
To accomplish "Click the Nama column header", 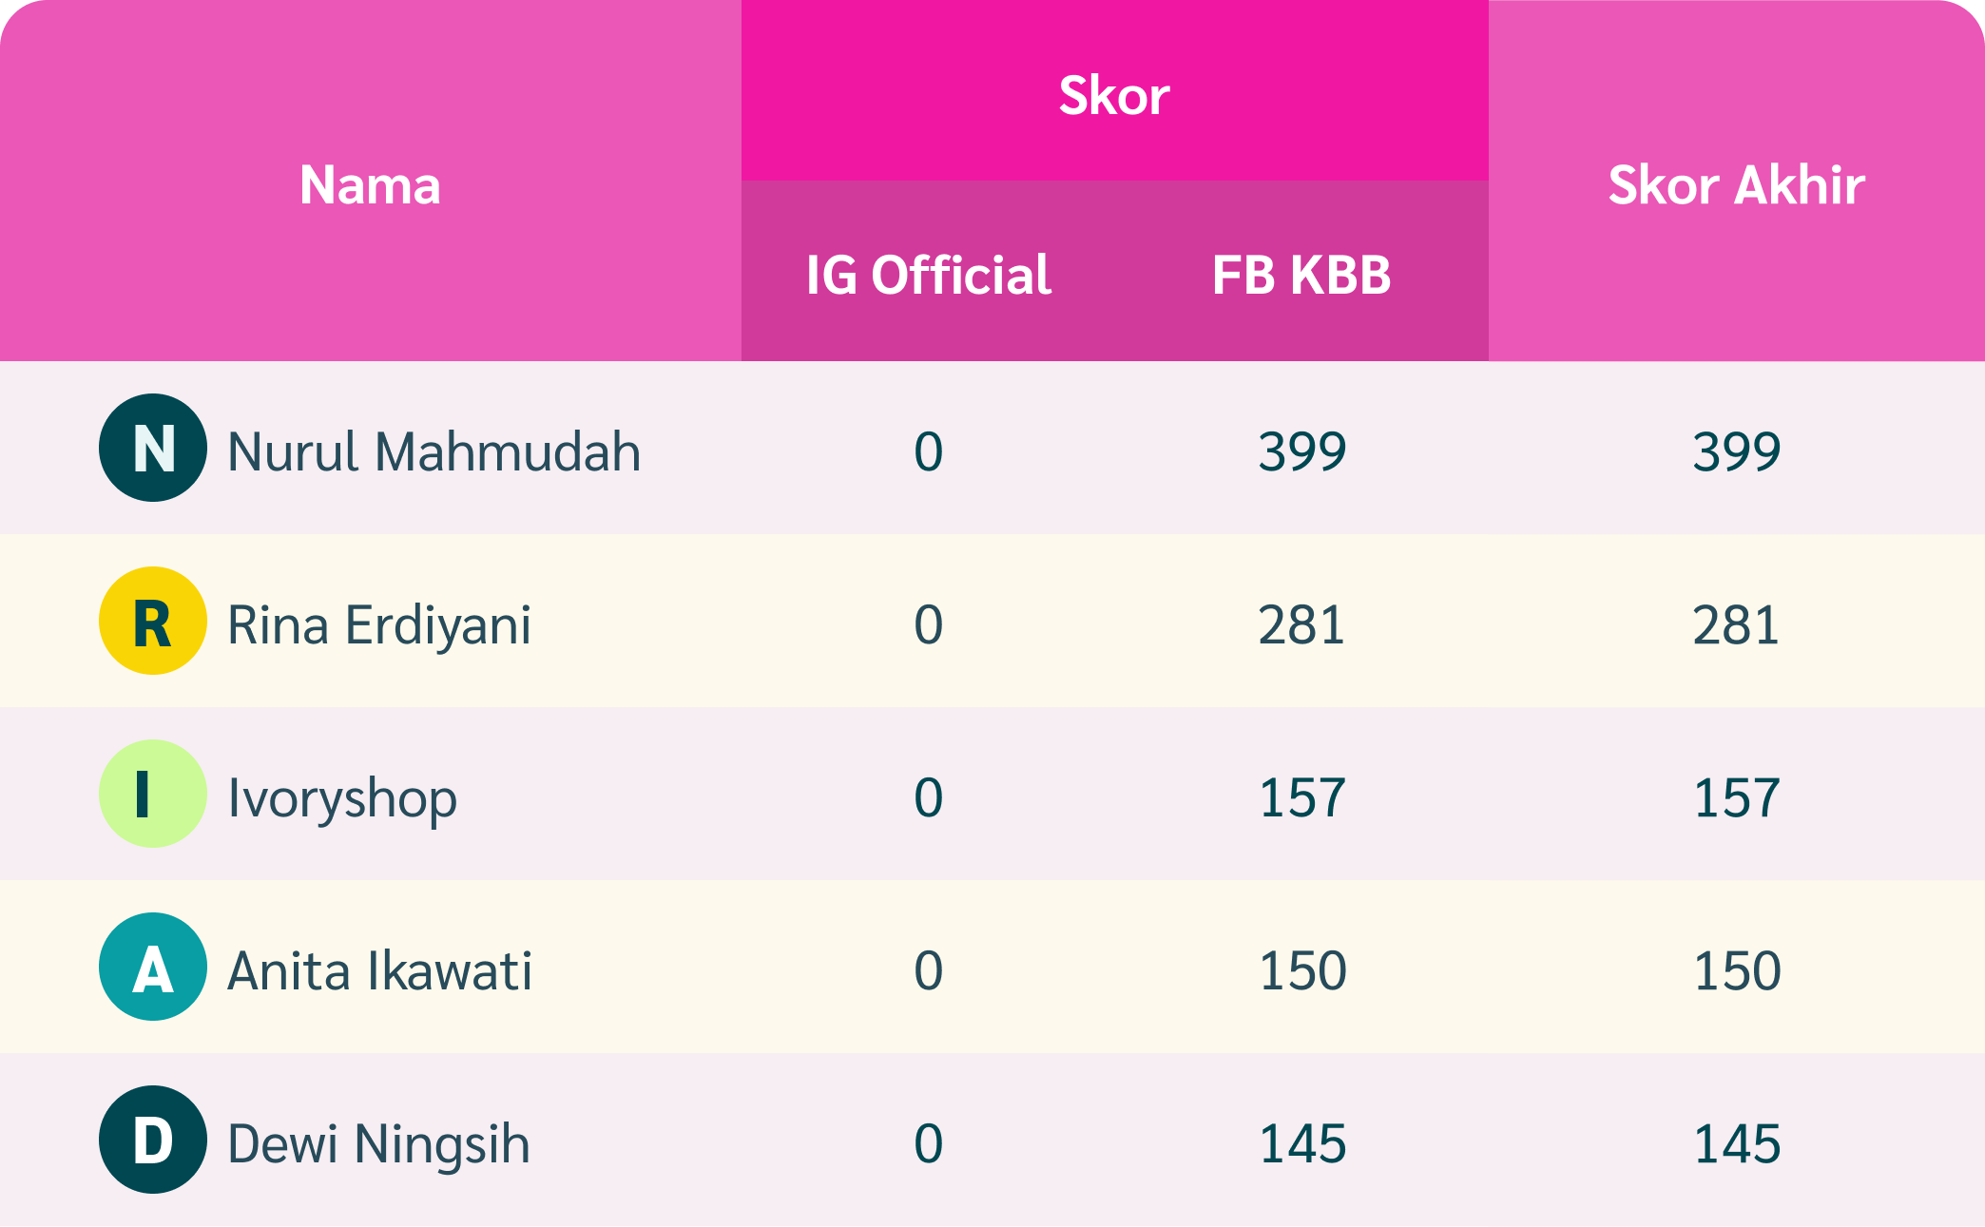I will [370, 184].
